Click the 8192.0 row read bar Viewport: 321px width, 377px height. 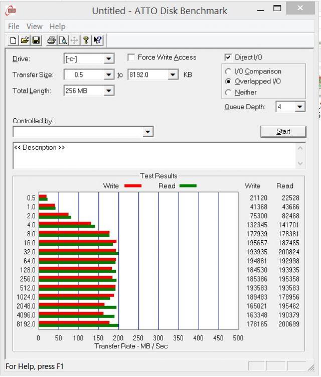coord(79,326)
